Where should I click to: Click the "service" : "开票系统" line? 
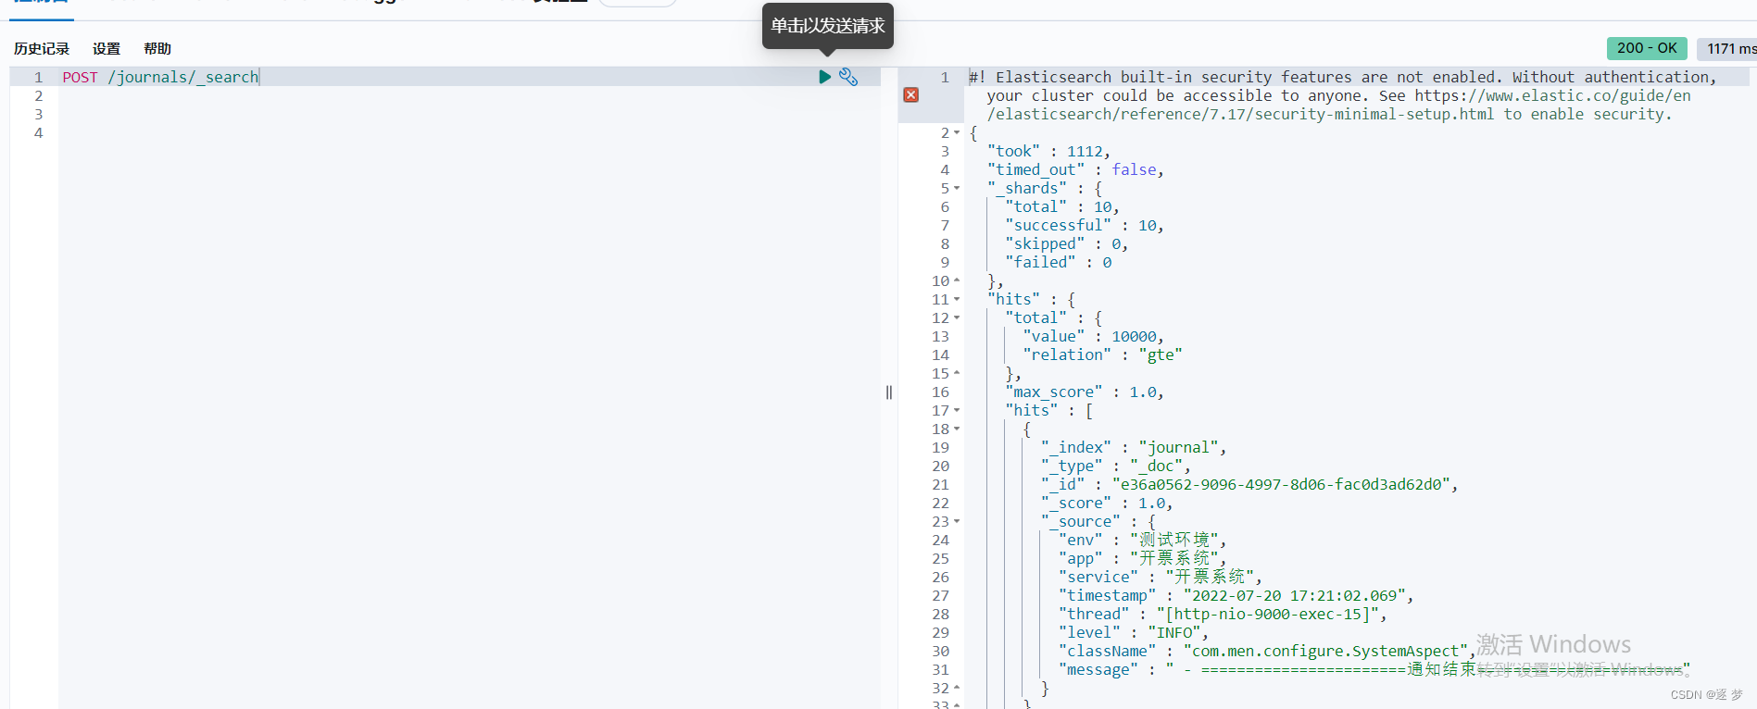[x=1161, y=577]
